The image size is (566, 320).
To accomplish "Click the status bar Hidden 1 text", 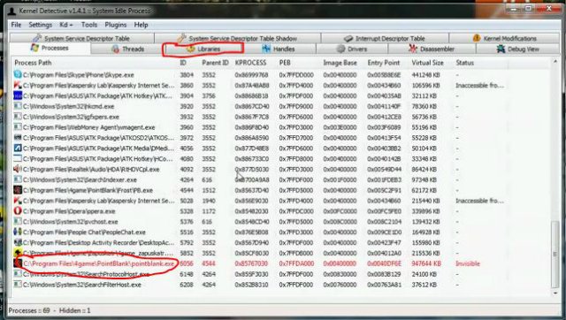I will [x=74, y=310].
